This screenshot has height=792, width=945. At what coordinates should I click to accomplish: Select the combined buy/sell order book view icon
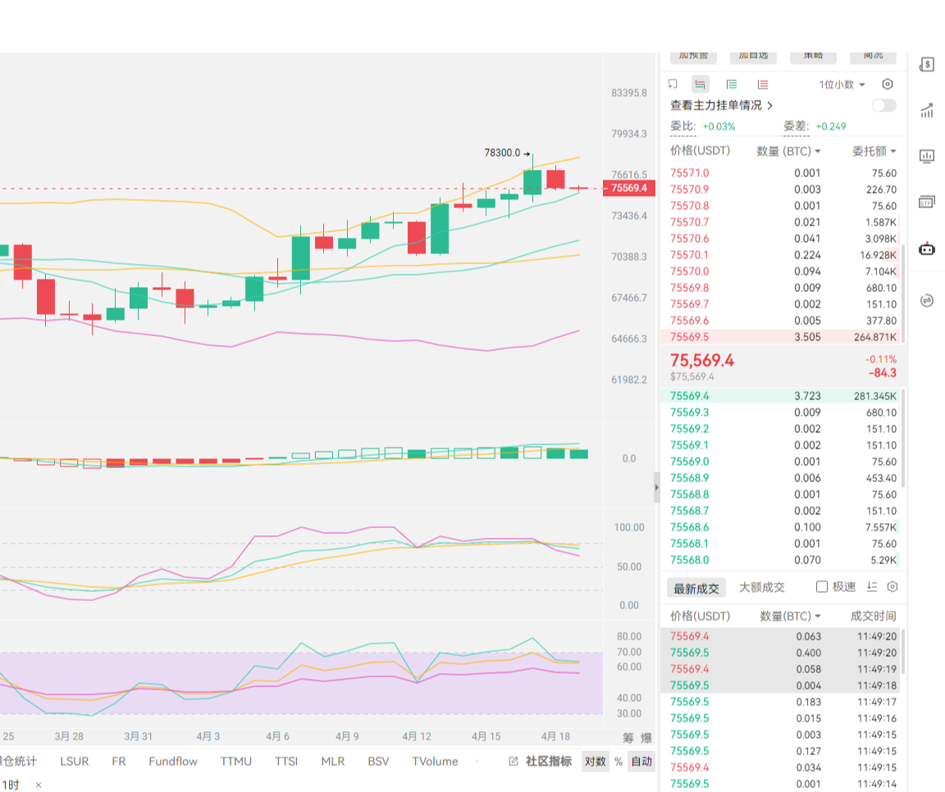(x=700, y=84)
